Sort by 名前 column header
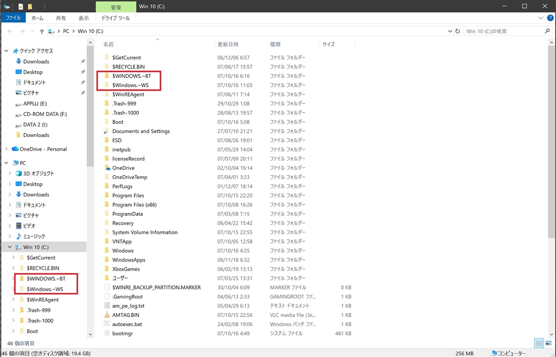This screenshot has width=556, height=357. (x=158, y=44)
